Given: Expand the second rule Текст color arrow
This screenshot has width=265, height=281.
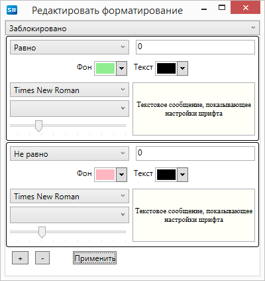Looking at the screenshot, I should (x=182, y=175).
